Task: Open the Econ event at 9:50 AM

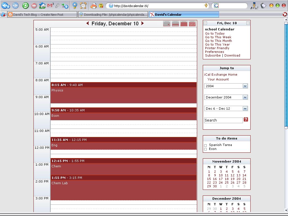Action: click(123, 114)
